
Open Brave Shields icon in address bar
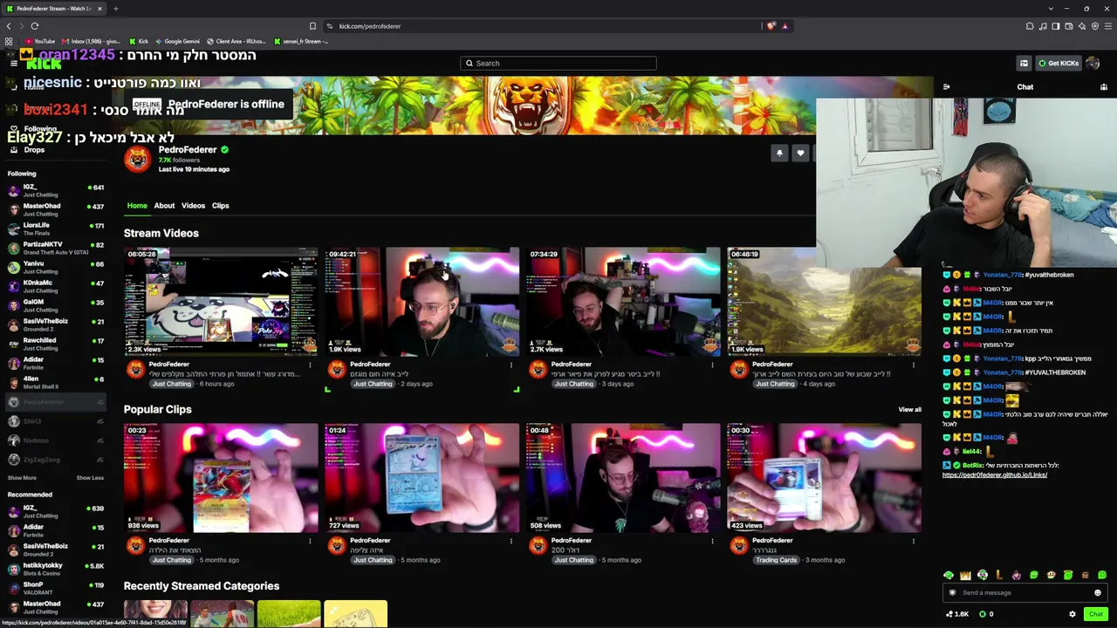point(771,26)
